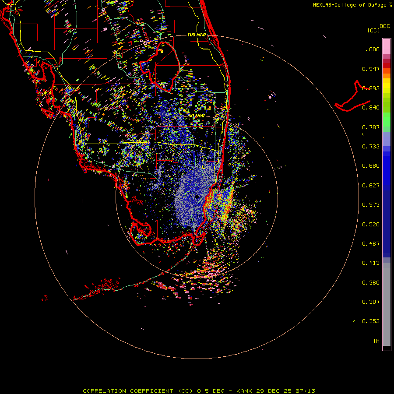Click the 0.627 scale value
The width and height of the screenshot is (394, 394).
[371, 186]
